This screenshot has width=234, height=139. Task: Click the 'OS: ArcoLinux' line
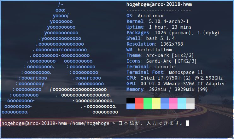pos(145,16)
